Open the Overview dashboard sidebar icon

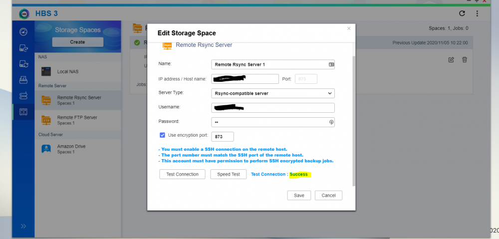23,32
